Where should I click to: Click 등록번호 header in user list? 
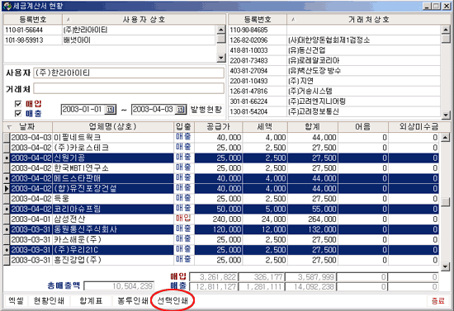pyautogui.click(x=33, y=19)
